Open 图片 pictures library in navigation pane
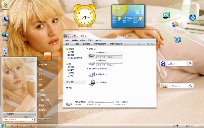The width and height of the screenshot is (204, 128). tap(71, 70)
